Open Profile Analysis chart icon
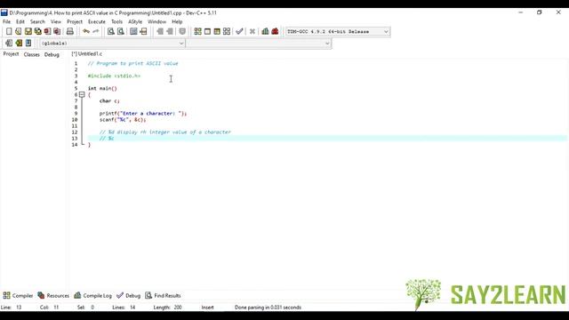Image resolution: width=569 pixels, height=320 pixels. (x=265, y=32)
